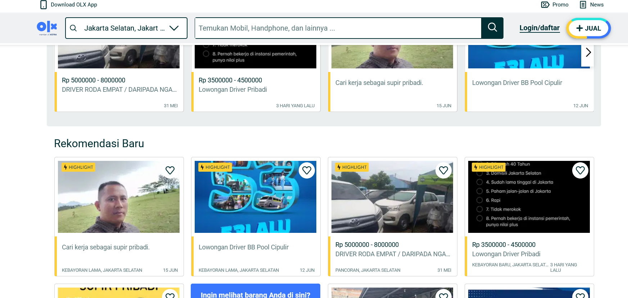This screenshot has height=298, width=628.
Task: Click the phone icon beside Download OLX App
Action: [44, 5]
